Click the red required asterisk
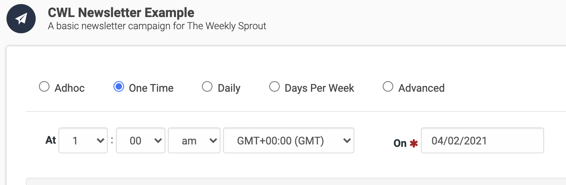566x185 pixels. (x=414, y=143)
